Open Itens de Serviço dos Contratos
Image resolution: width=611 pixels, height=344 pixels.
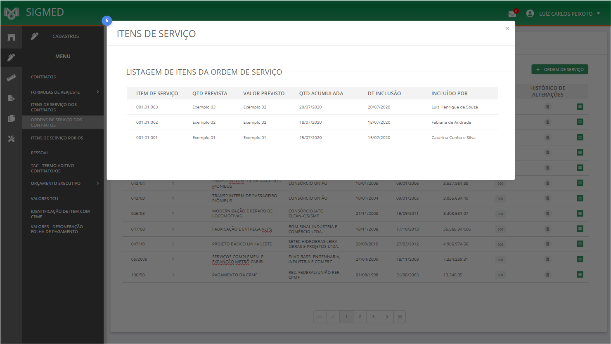tap(54, 107)
